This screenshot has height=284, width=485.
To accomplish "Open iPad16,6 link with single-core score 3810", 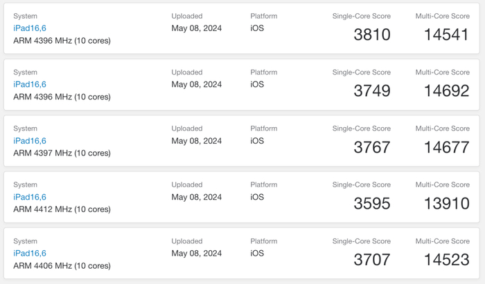I will coord(30,28).
